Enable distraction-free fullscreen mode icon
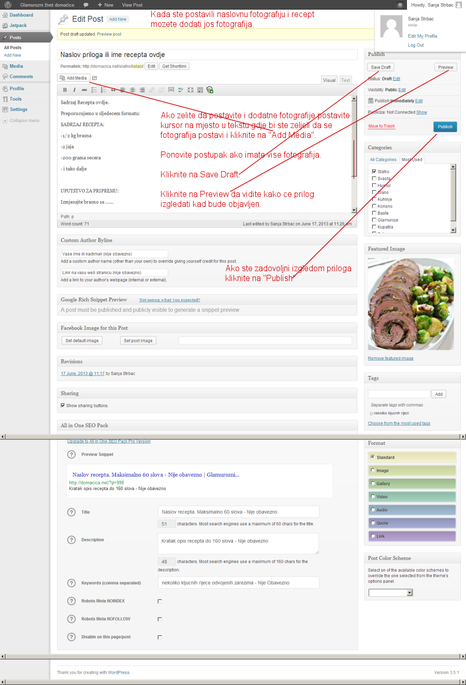The image size is (466, 685). tap(190, 90)
